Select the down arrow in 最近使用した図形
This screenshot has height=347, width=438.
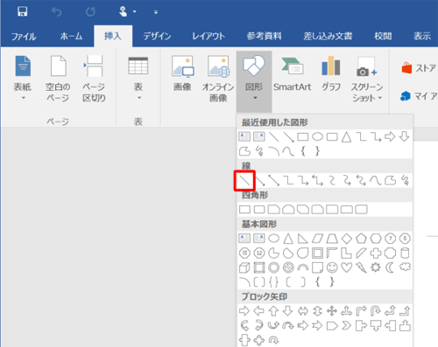(405, 136)
